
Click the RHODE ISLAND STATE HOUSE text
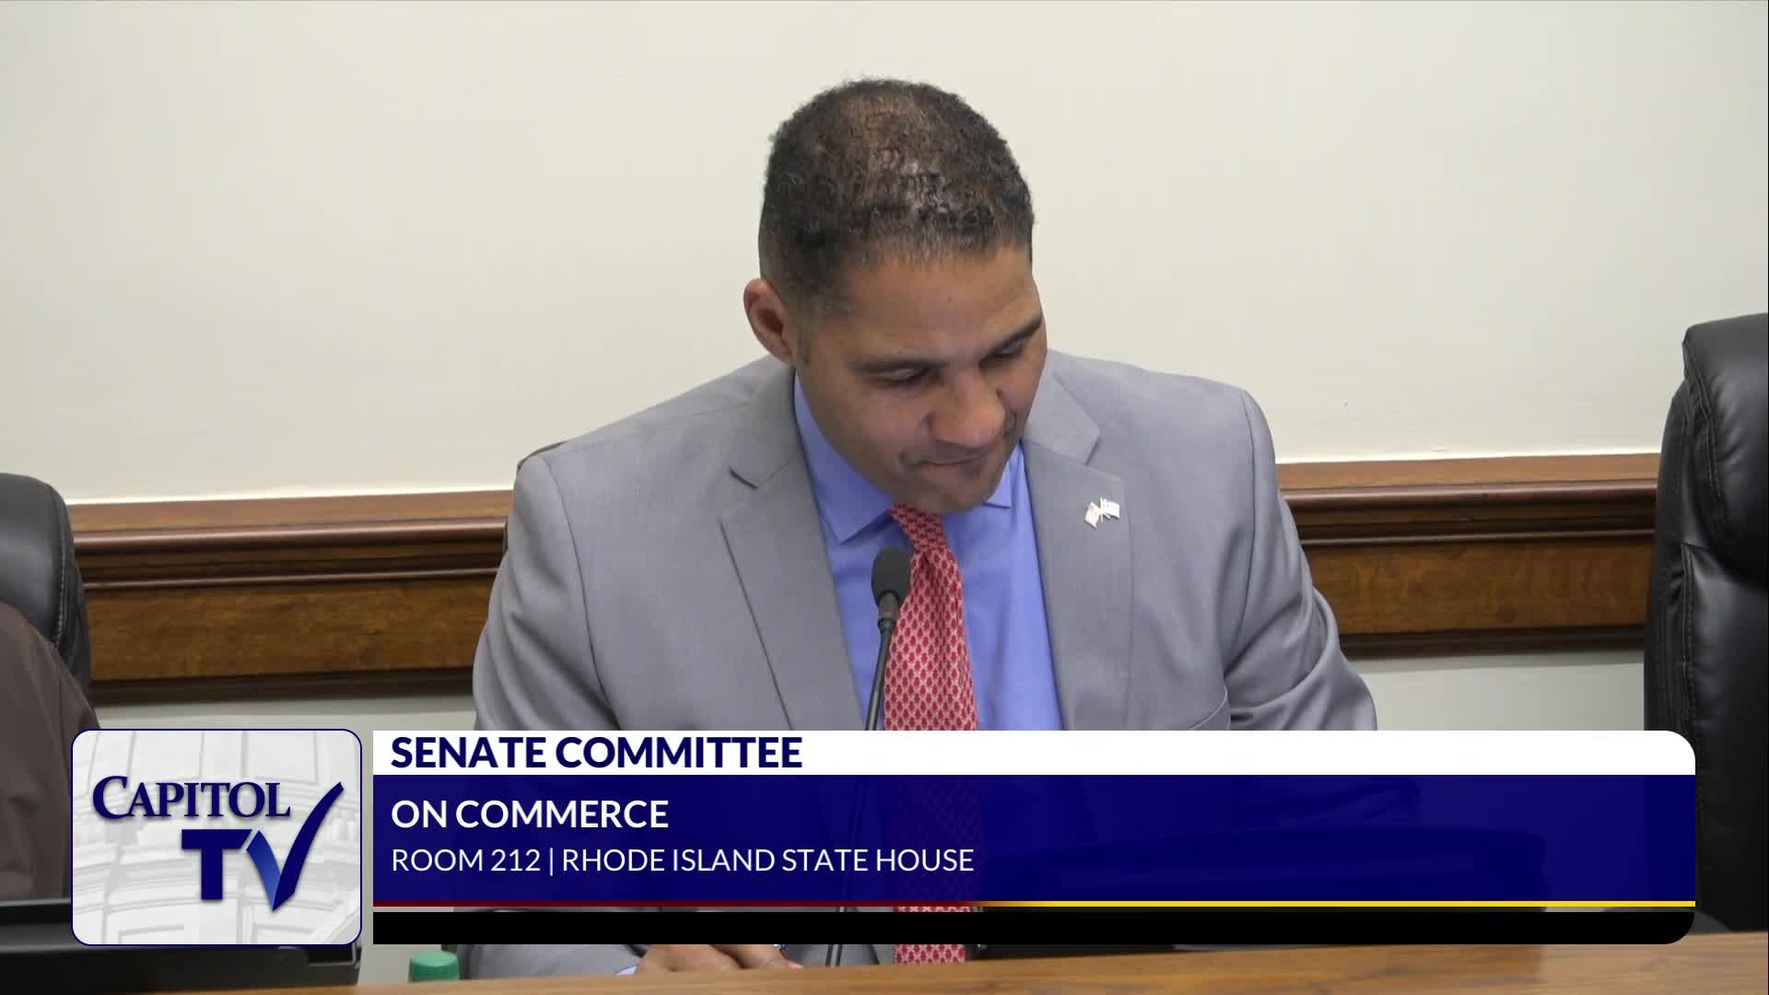click(767, 860)
